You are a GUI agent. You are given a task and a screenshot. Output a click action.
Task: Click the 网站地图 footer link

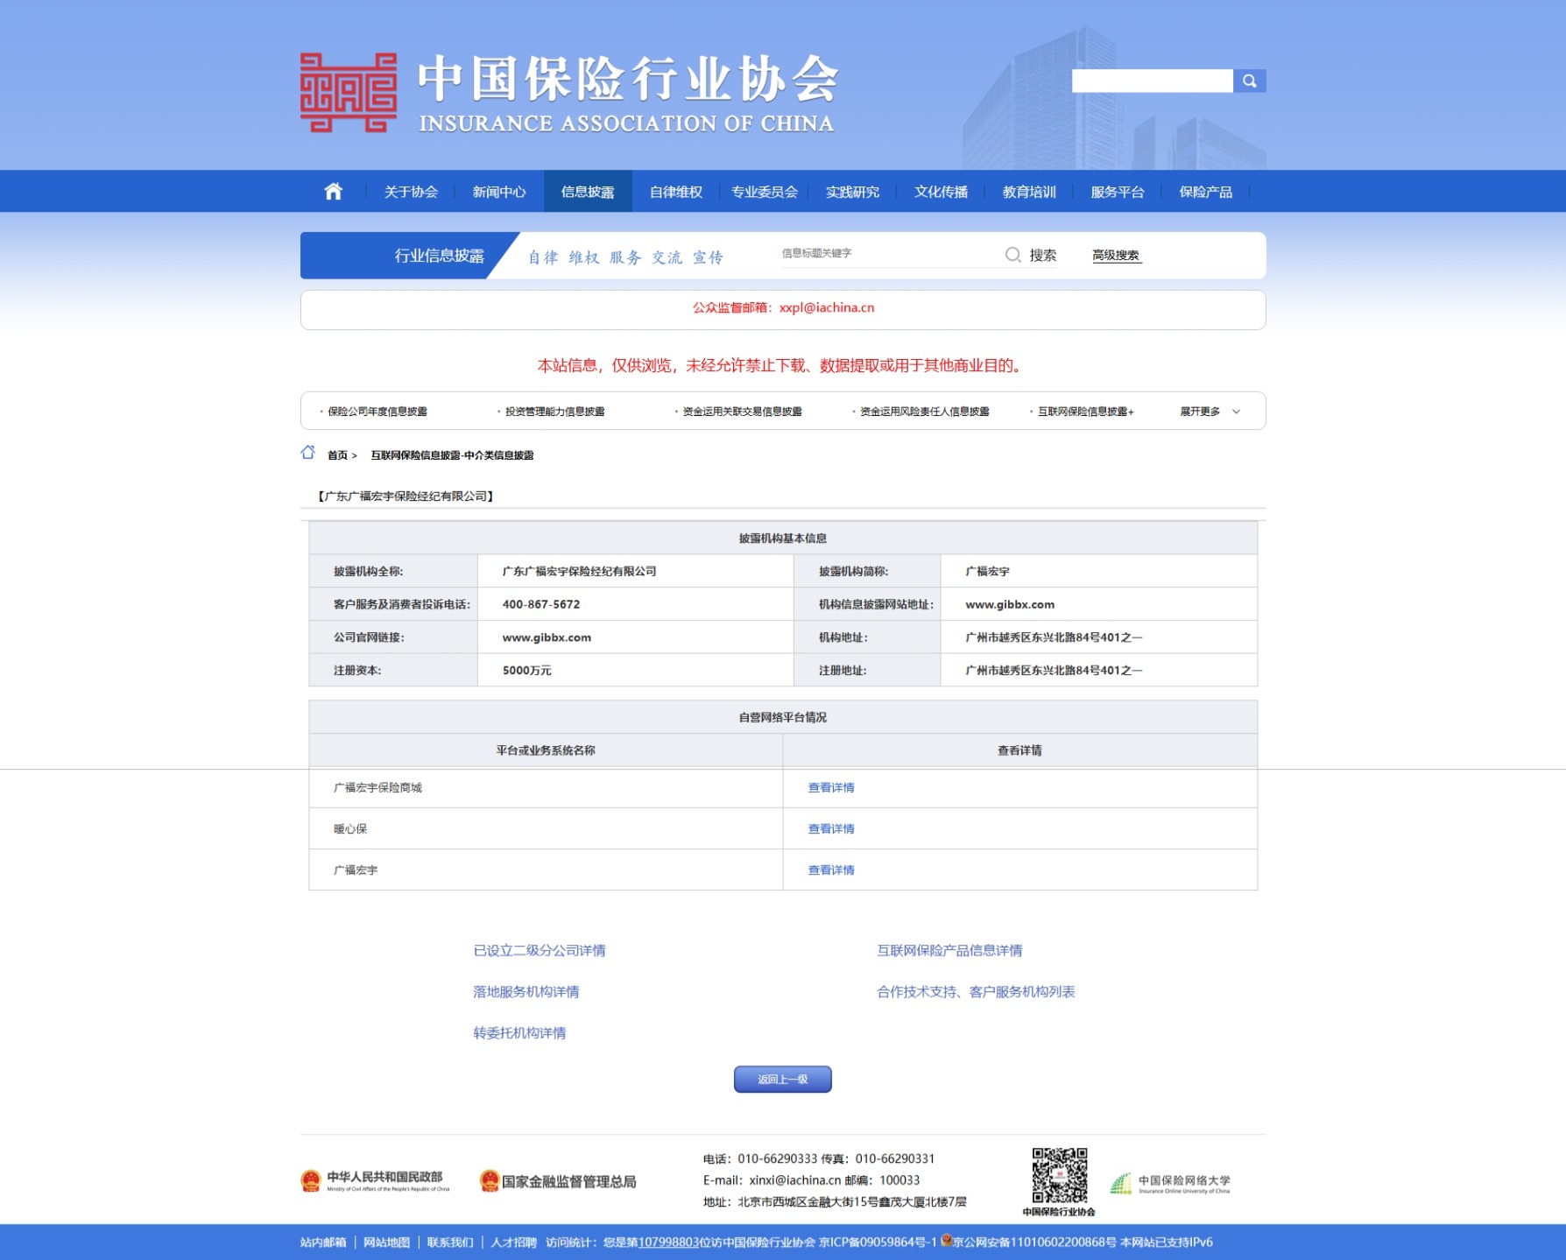[x=386, y=1242]
